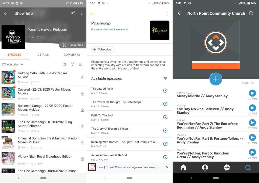The image size is (259, 183).
Task: Search episodes with magnifier icon
Action: [64, 64]
